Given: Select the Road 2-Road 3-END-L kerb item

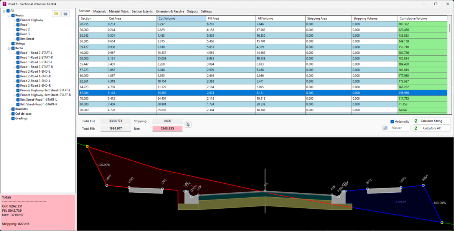Looking at the screenshot, I should (x=36, y=81).
